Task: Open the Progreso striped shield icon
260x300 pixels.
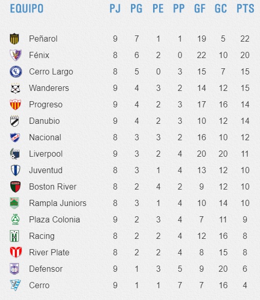Action: coord(15,104)
